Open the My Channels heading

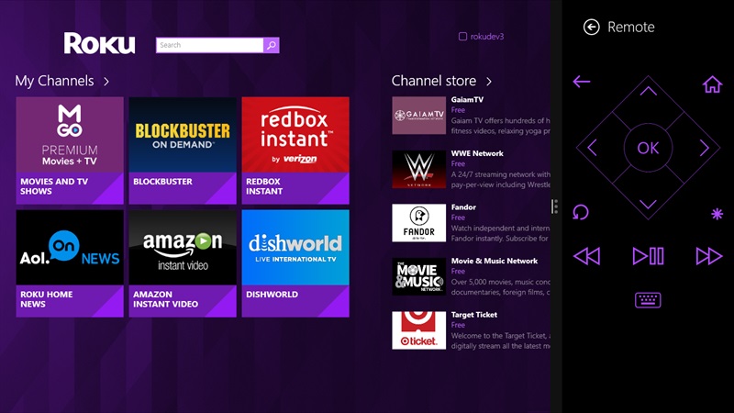54,81
